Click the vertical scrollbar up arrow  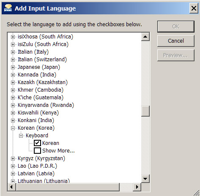(145, 37)
